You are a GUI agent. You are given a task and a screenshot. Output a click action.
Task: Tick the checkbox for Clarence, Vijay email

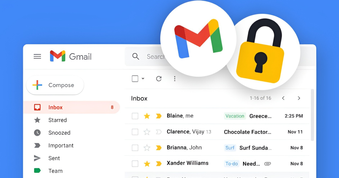[x=135, y=132]
